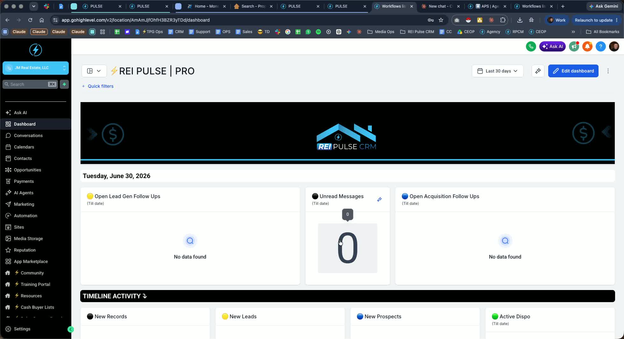Click the green megaphone announcements icon
624x339 pixels.
tap(574, 46)
